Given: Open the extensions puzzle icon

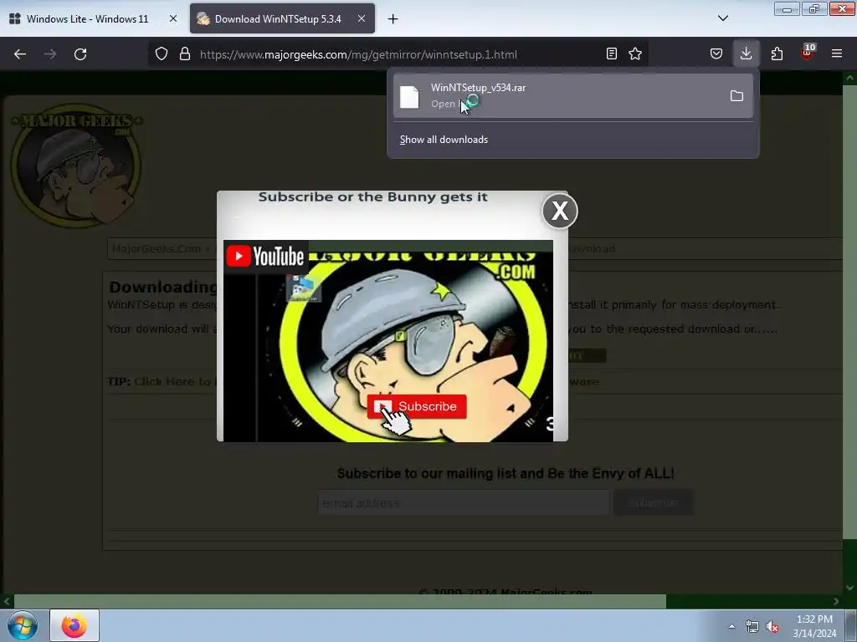Looking at the screenshot, I should pos(777,53).
